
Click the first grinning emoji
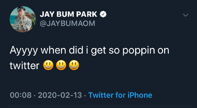click(48, 65)
